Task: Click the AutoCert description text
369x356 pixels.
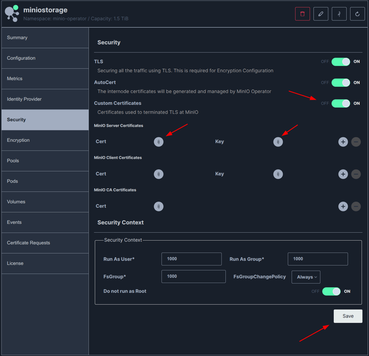Action: (x=184, y=91)
